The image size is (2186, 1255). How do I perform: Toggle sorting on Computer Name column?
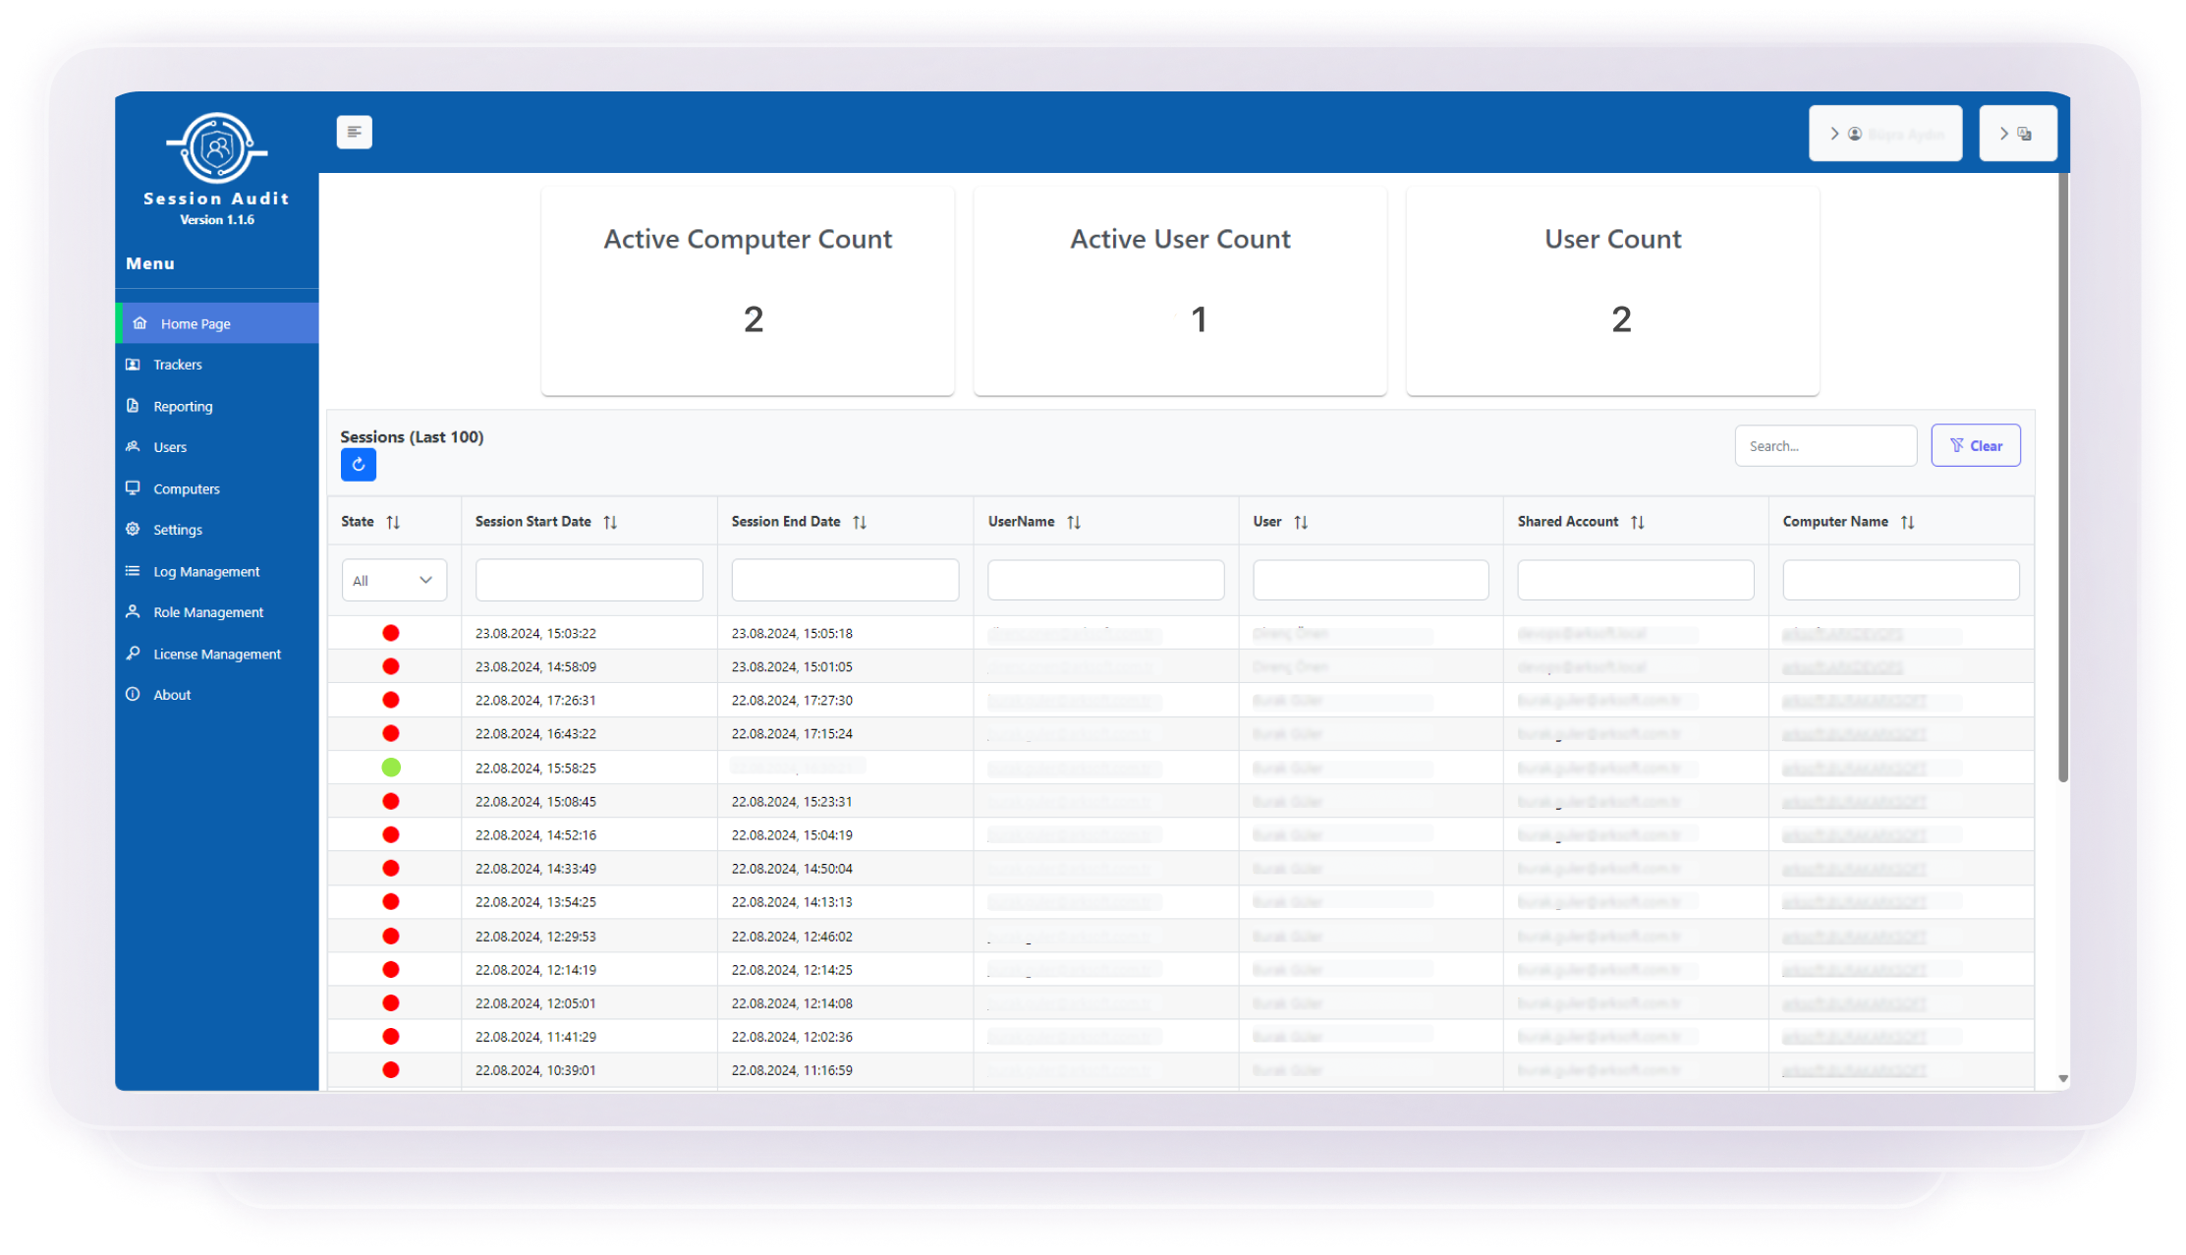(x=1907, y=521)
